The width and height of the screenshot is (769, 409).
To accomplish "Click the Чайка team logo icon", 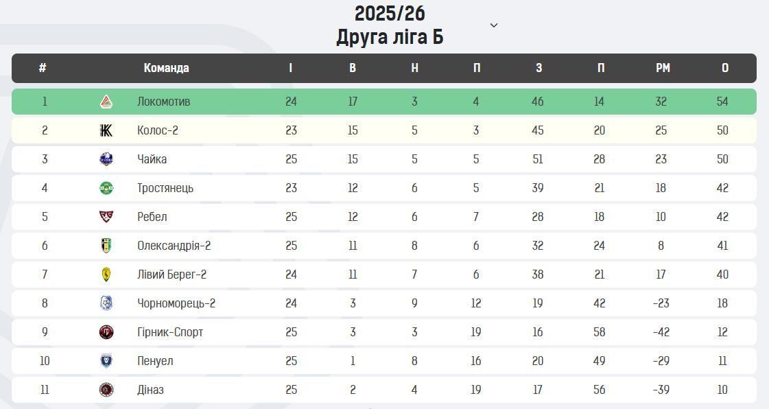I will [106, 159].
